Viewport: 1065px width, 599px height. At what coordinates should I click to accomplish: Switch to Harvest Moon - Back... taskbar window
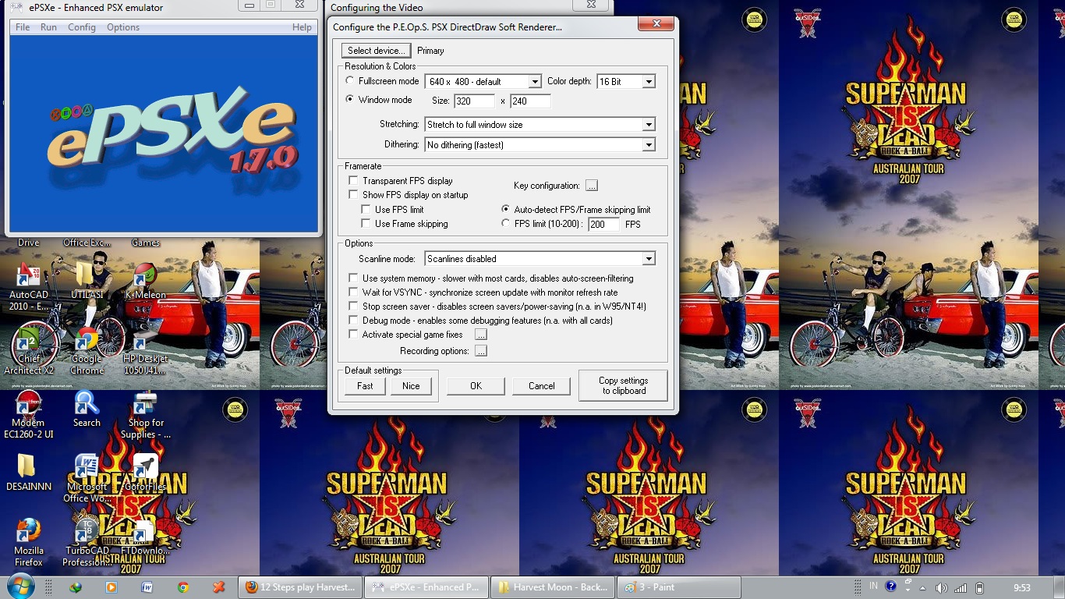pos(554,587)
